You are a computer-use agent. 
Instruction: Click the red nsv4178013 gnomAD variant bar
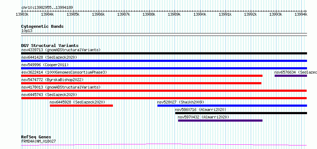click(x=164, y=91)
